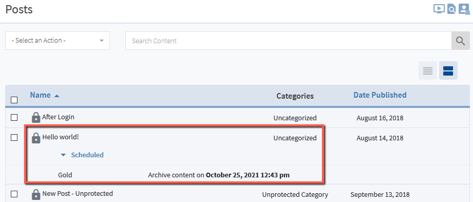
Task: Check the After Login row checkbox
Action: (14, 118)
